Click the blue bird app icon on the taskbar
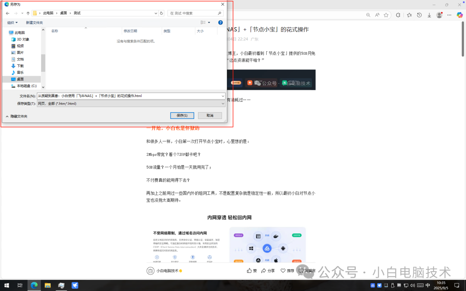The image size is (466, 291). (x=75, y=285)
